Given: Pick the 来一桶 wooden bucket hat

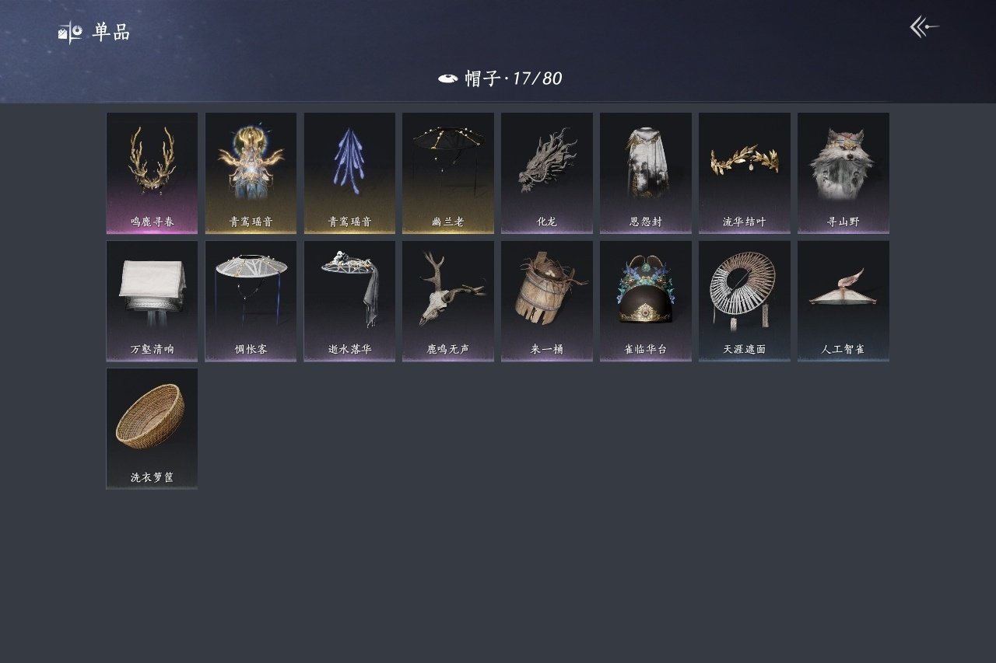Looking at the screenshot, I should (x=547, y=301).
